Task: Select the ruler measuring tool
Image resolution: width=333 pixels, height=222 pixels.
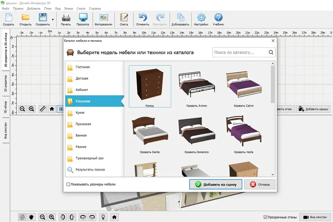Action: [x=43, y=109]
